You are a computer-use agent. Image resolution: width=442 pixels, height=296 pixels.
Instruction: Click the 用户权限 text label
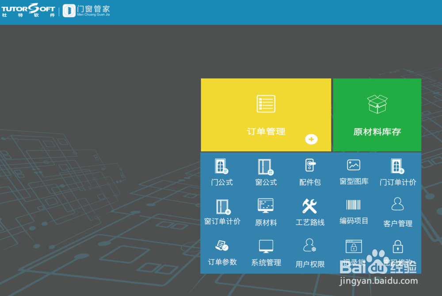click(310, 264)
